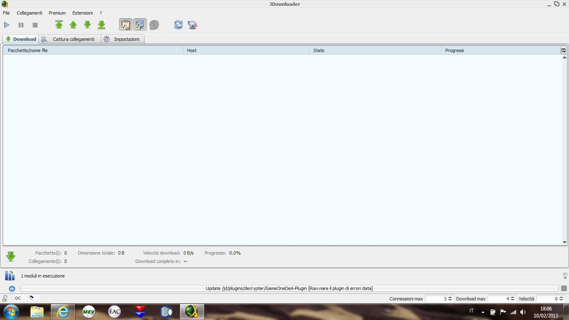Click JDownloader taskbar button
The width and height of the screenshot is (569, 320).
click(192, 312)
